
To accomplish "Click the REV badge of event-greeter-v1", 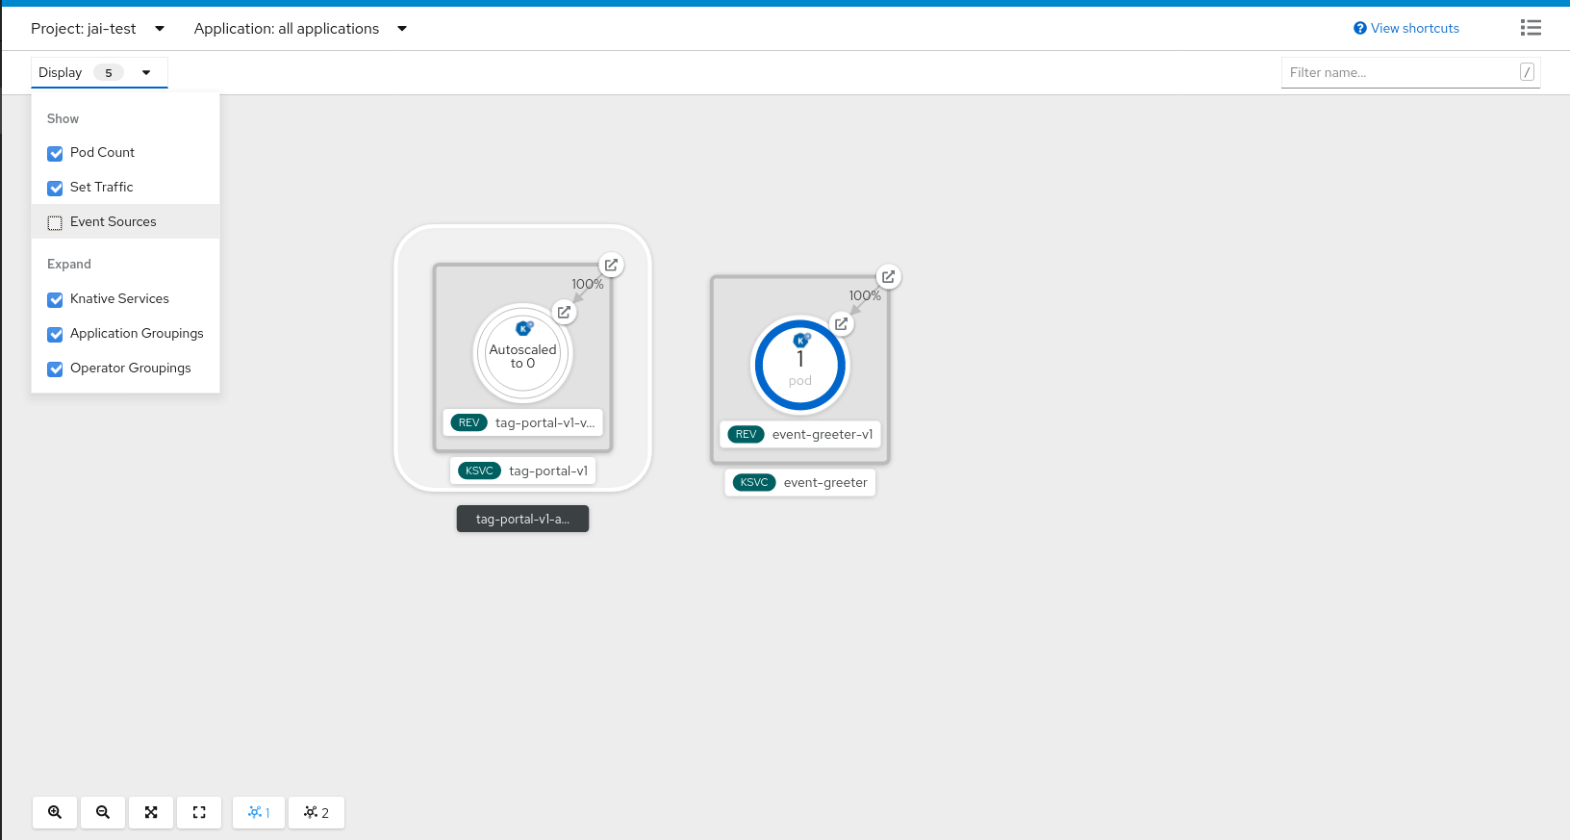I will [746, 434].
